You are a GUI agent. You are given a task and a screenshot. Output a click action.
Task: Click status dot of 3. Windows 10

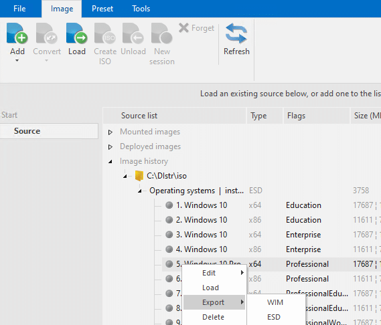click(x=169, y=235)
